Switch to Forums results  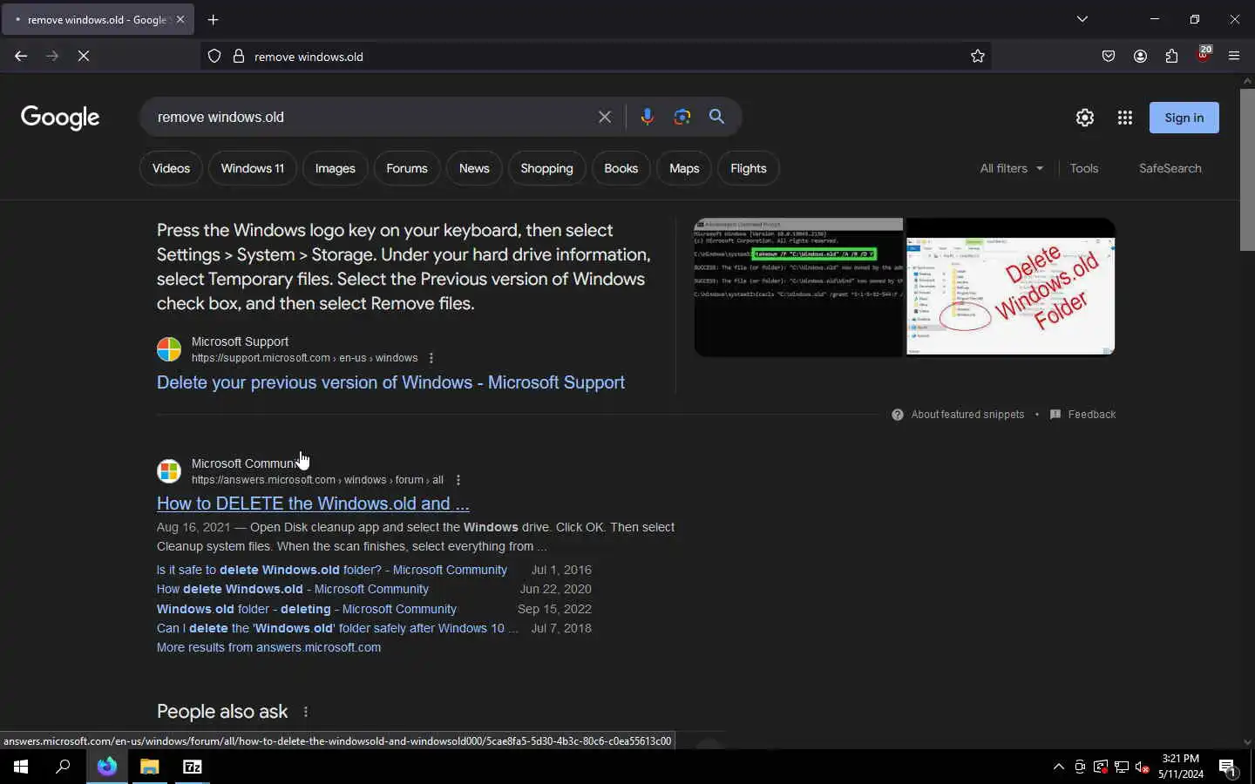pyautogui.click(x=407, y=168)
